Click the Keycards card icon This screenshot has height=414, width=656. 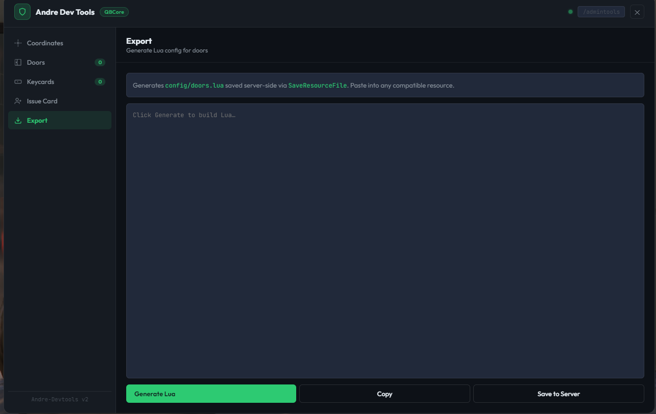pyautogui.click(x=18, y=82)
